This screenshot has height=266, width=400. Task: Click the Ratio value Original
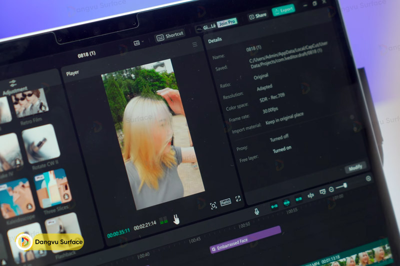click(260, 76)
